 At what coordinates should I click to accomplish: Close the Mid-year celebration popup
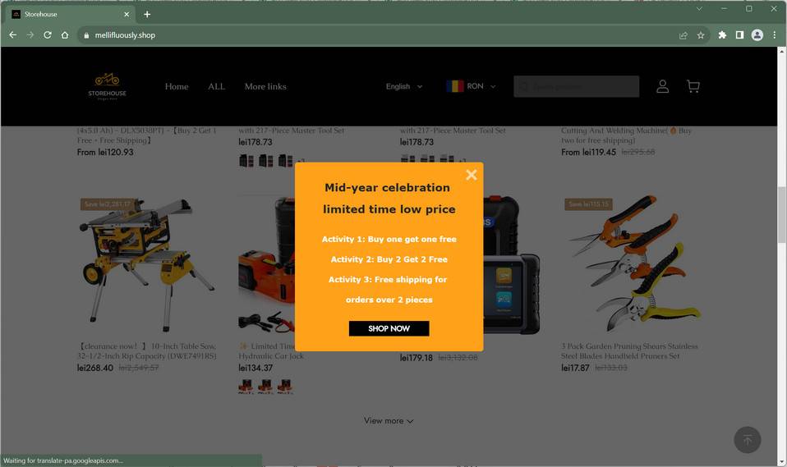471,175
